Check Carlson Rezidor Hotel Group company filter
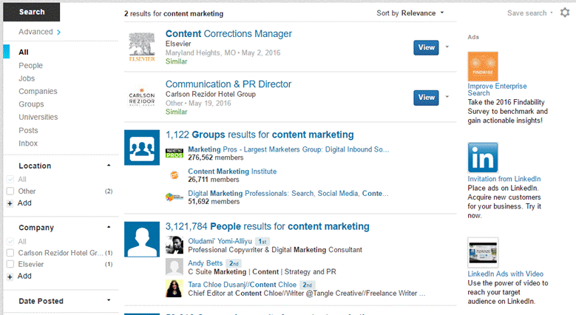Viewport: 576px width, 315px height. click(10, 253)
